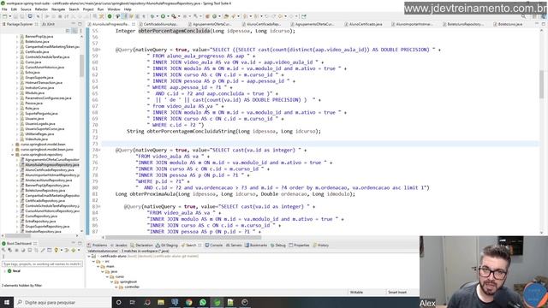Image resolution: width=548 pixels, height=308 pixels.
Task: Switch to the BoletoJuno.java editor tab
Action: coord(508,24)
